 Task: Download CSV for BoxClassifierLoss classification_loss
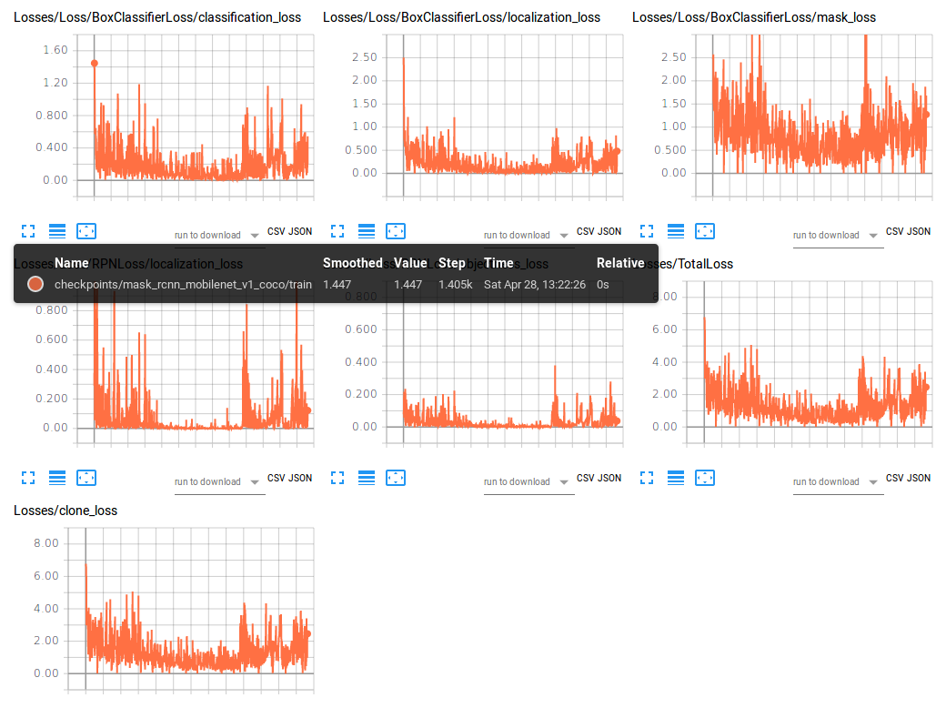pos(277,232)
